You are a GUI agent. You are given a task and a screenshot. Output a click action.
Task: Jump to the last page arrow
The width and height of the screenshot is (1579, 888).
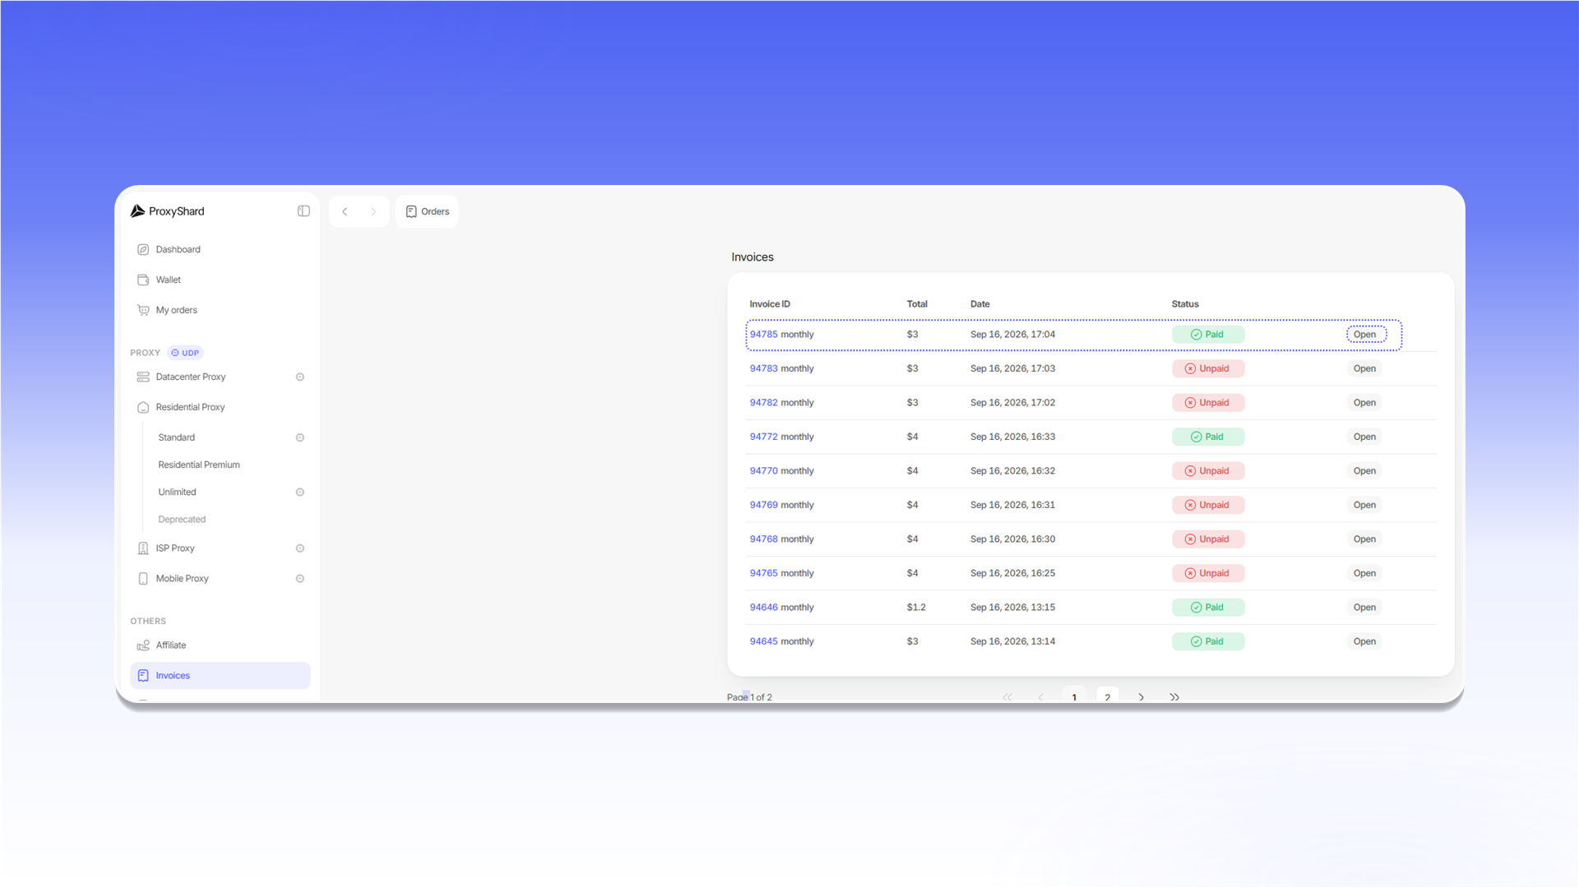1174,696
